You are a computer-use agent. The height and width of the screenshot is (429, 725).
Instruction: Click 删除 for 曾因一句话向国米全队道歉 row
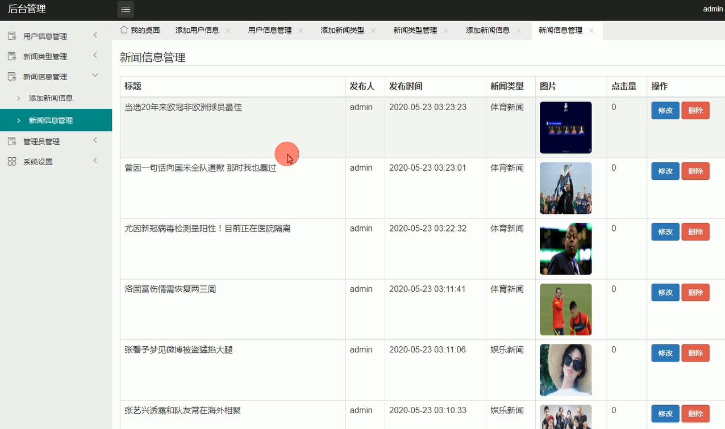[x=695, y=171]
